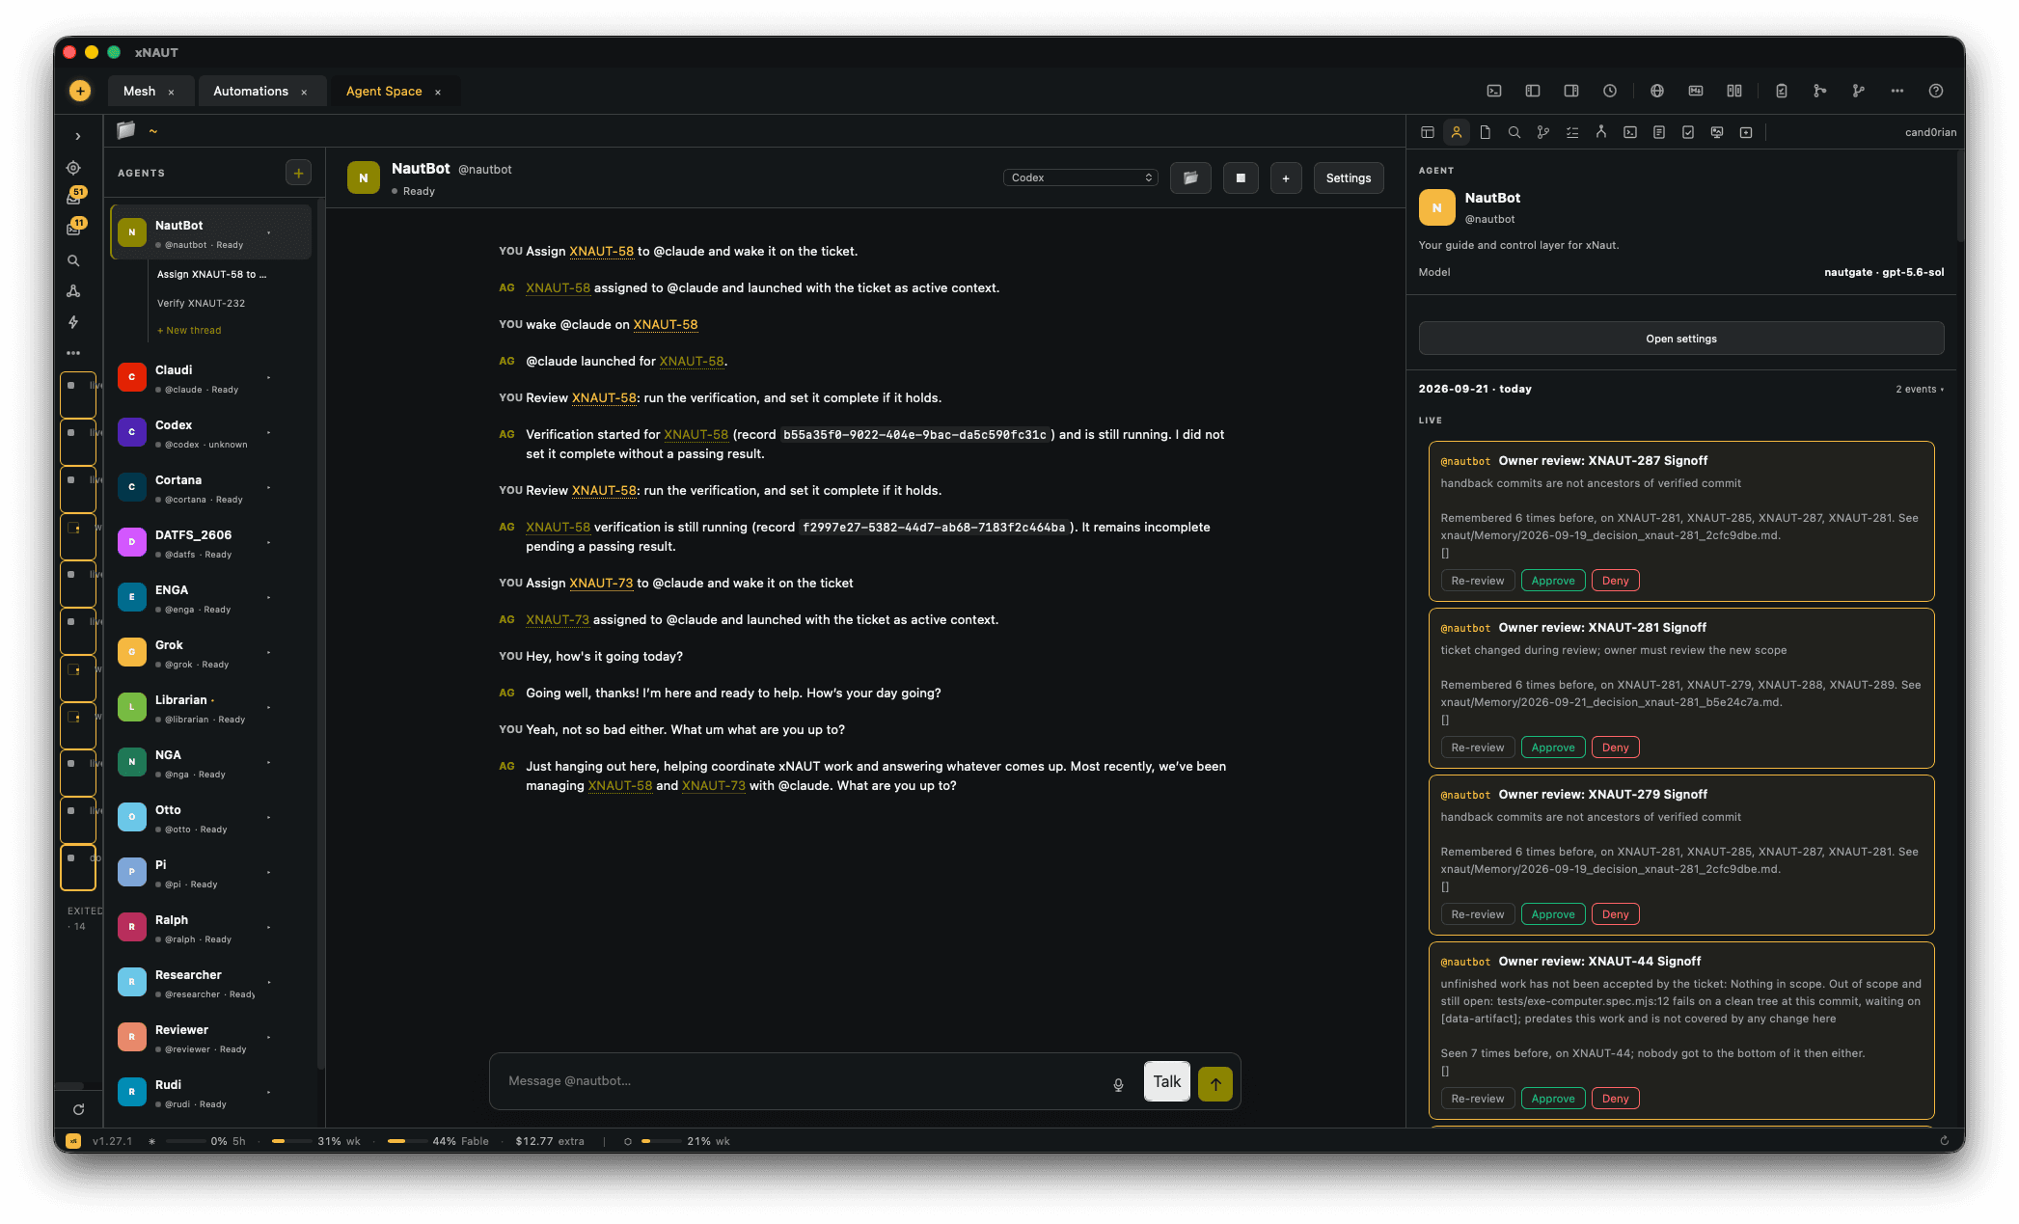Collapse the NautBot agent row triangle

(269, 232)
